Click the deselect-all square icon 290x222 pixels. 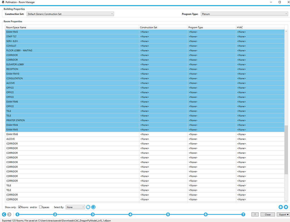(93, 207)
